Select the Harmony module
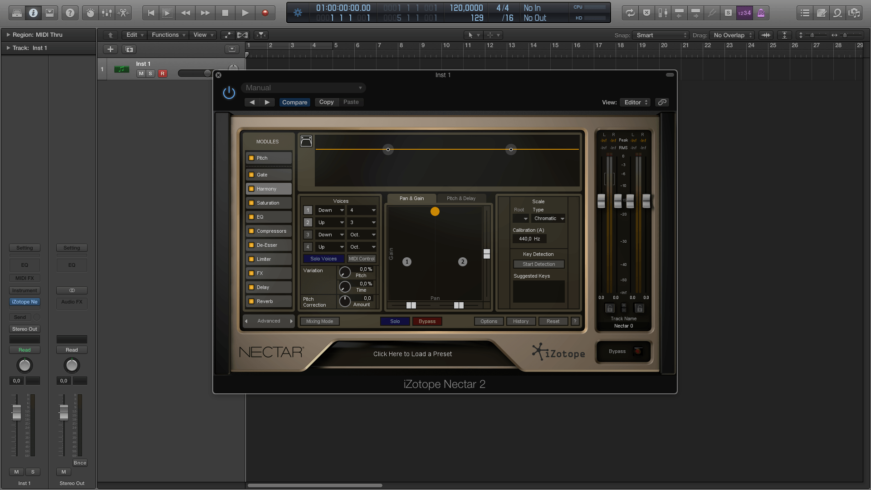This screenshot has width=871, height=490. click(269, 189)
